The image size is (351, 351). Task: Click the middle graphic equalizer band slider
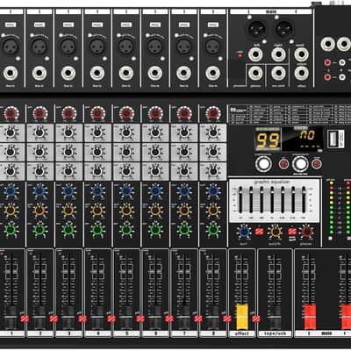272,199
